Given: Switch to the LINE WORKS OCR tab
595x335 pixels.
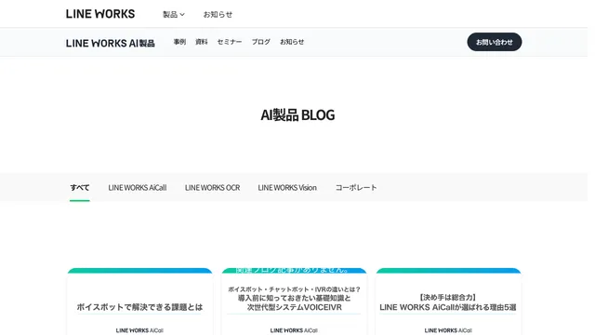Looking at the screenshot, I should (212, 188).
